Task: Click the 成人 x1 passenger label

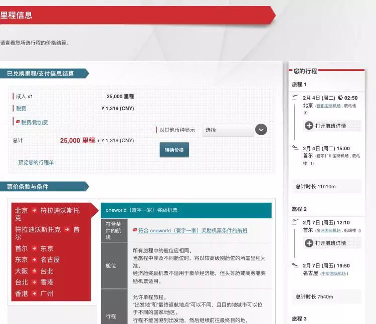Action: 24,97
